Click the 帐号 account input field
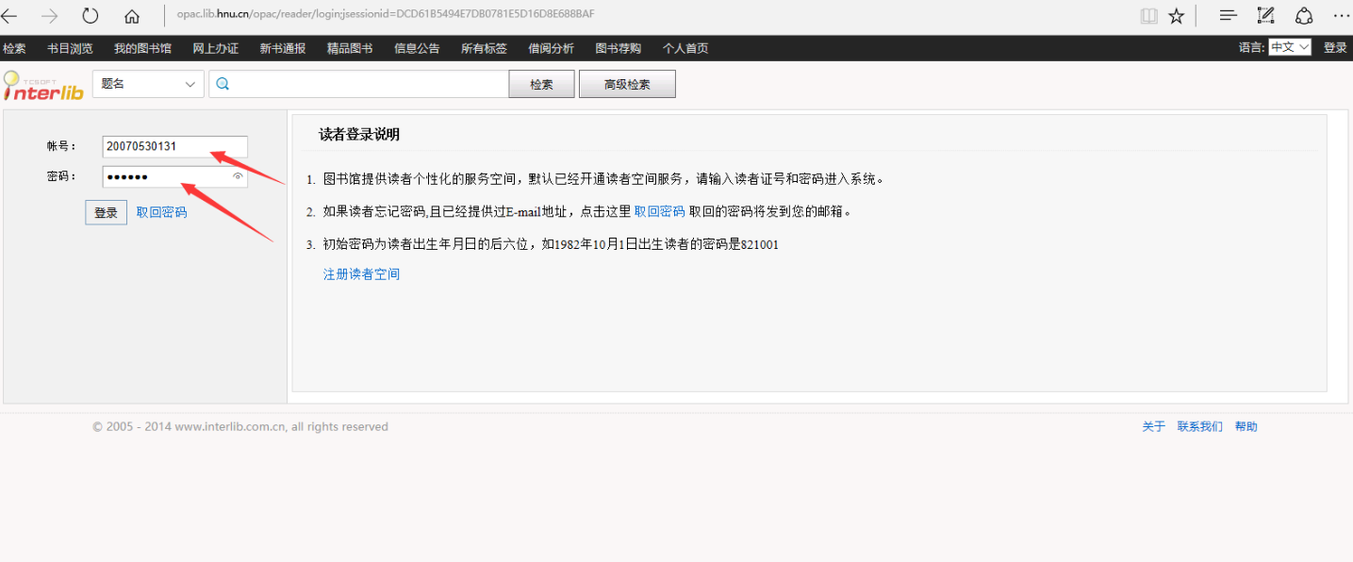 coord(174,146)
